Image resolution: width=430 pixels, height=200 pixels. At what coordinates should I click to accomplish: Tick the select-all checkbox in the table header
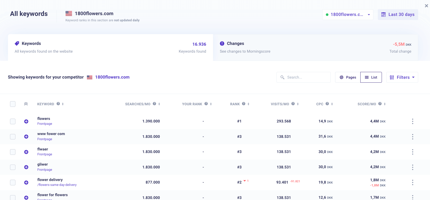13,104
